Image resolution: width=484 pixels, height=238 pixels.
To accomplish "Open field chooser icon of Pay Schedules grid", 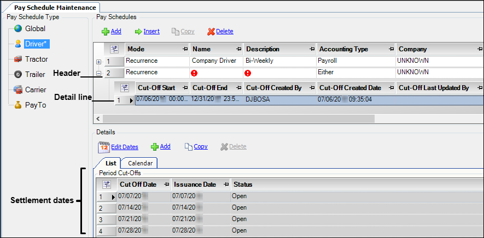I will tap(114, 49).
